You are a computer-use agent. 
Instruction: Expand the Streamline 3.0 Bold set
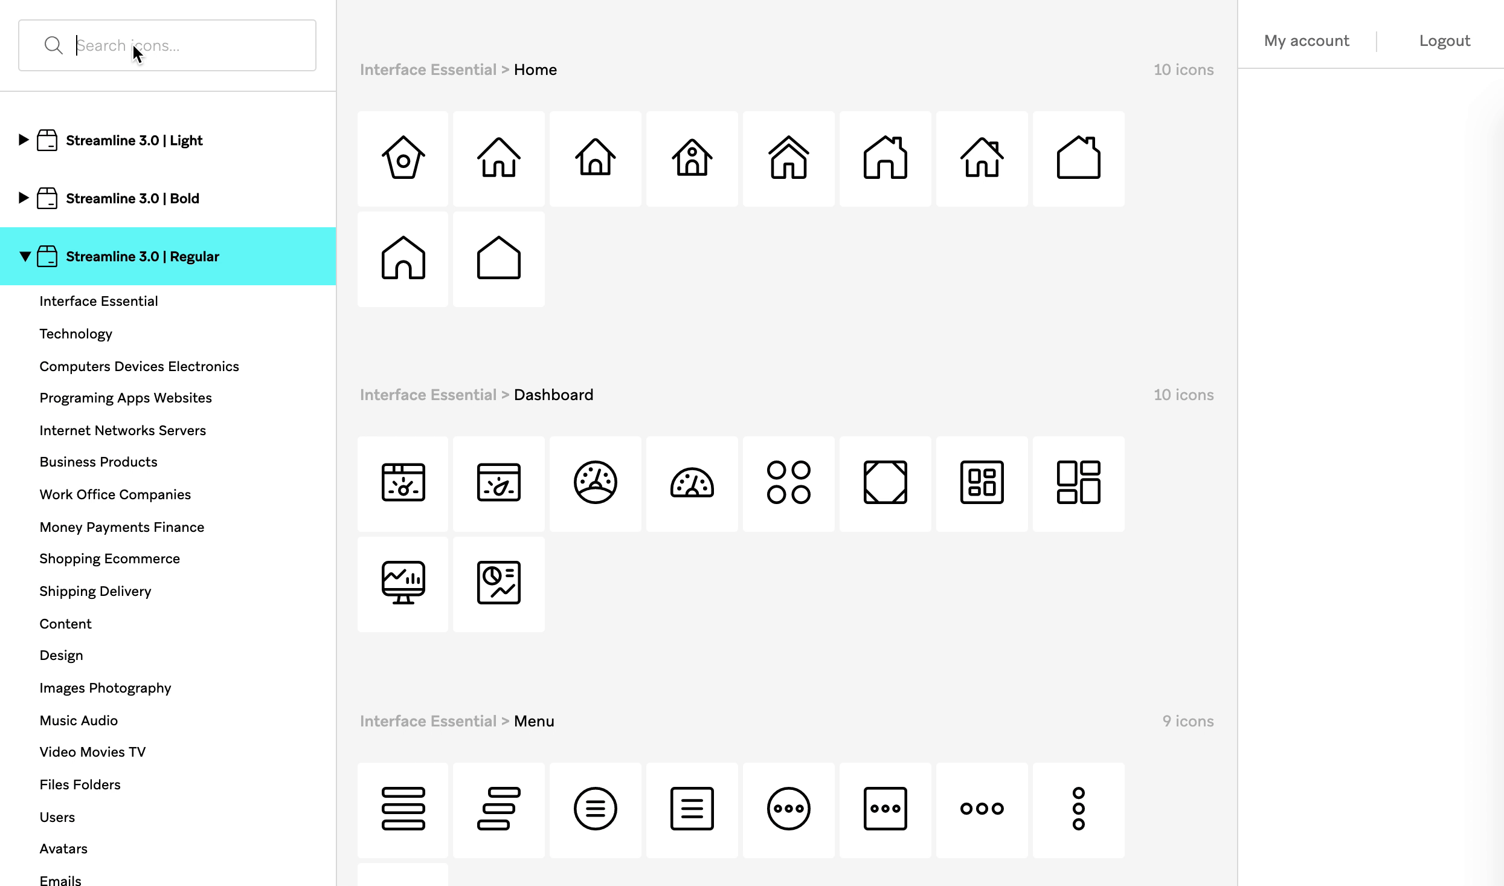pos(24,198)
